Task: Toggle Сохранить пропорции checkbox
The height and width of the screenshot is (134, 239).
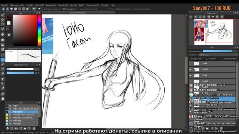Action: (132, 9)
